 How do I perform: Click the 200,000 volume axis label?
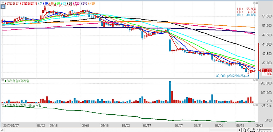tap(266, 83)
